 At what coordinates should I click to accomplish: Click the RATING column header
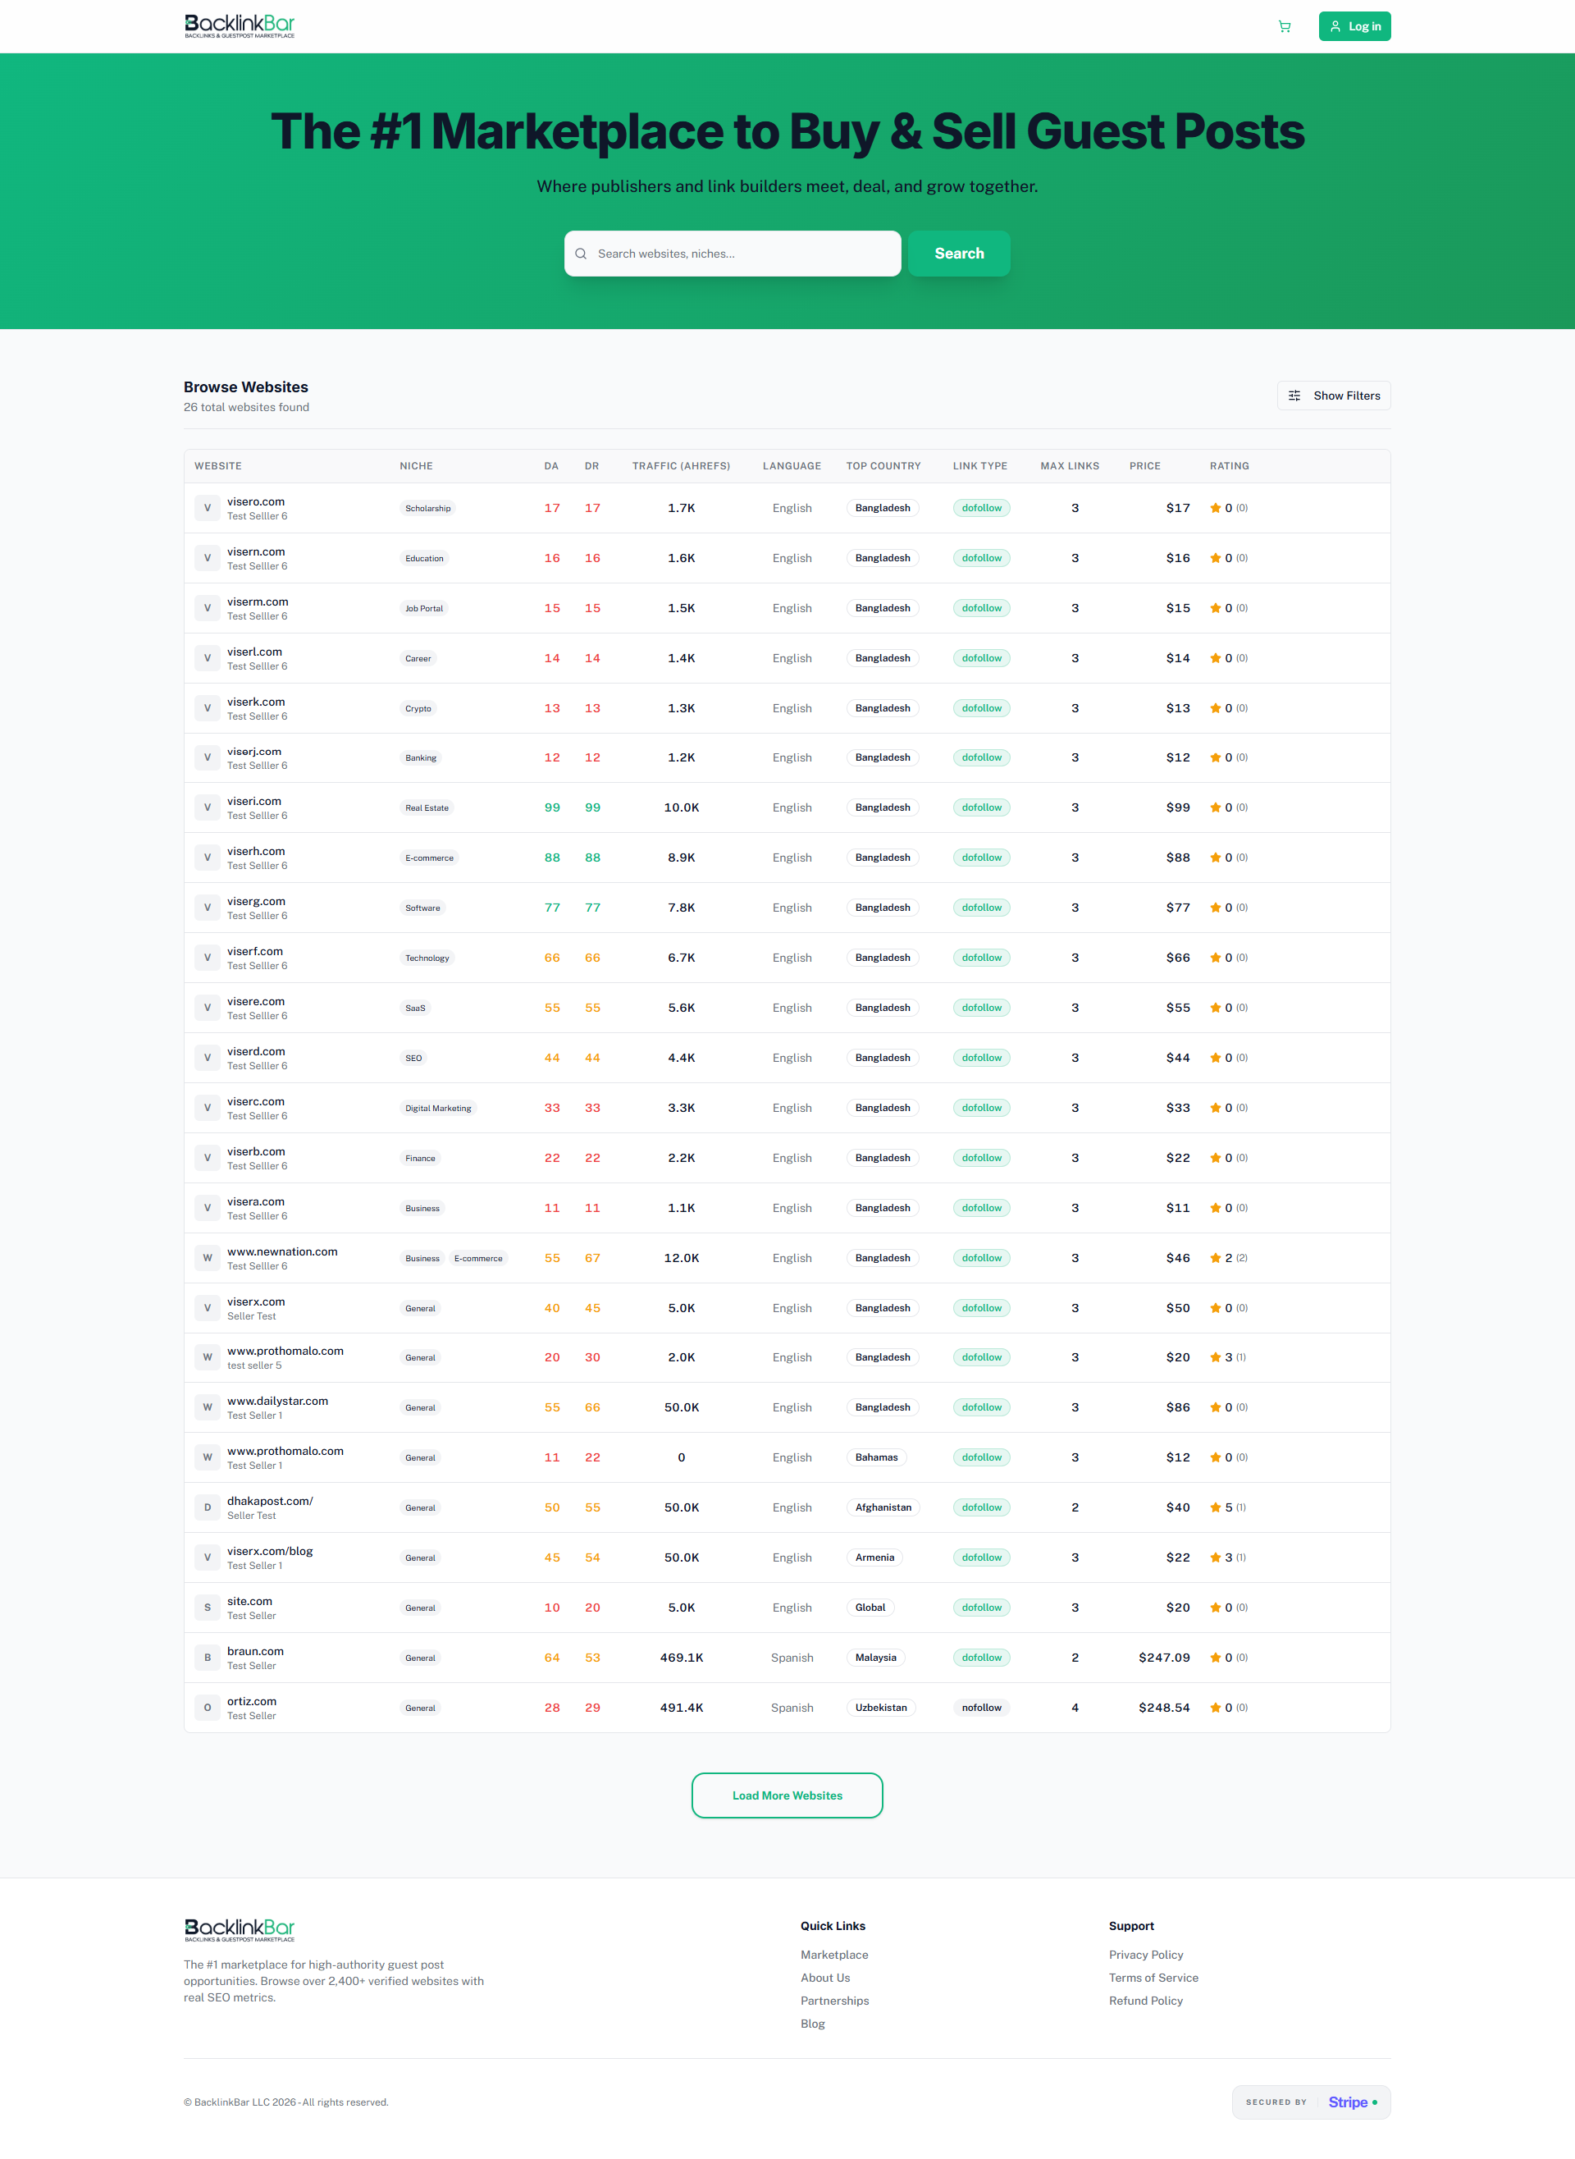point(1229,466)
